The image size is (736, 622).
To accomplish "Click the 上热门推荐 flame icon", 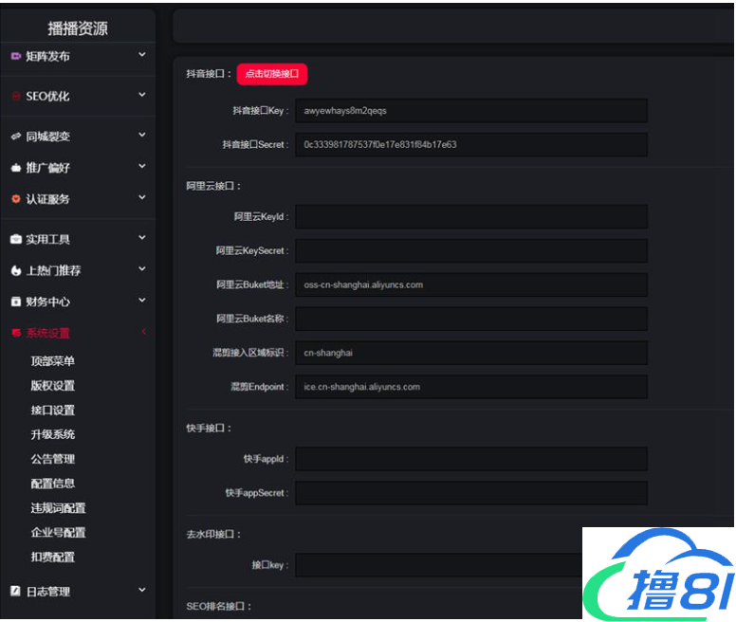I will (15, 271).
